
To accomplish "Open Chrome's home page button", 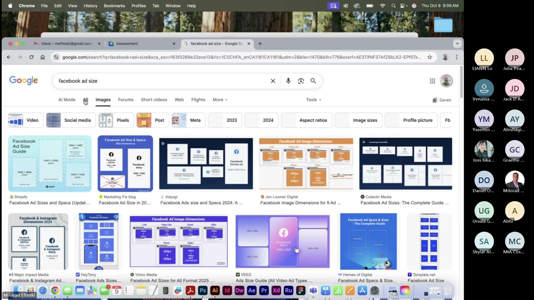I will (x=43, y=57).
